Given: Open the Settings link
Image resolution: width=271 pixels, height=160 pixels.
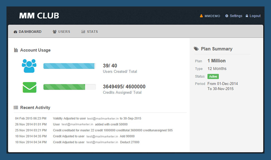Looking at the screenshot, I should click(236, 16).
